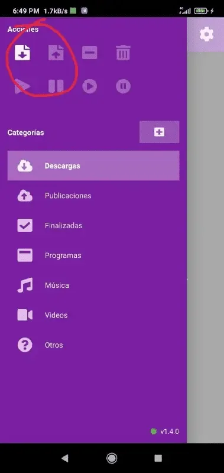Tap the v1.4.0 version label
The height and width of the screenshot is (473, 224).
pyautogui.click(x=170, y=432)
